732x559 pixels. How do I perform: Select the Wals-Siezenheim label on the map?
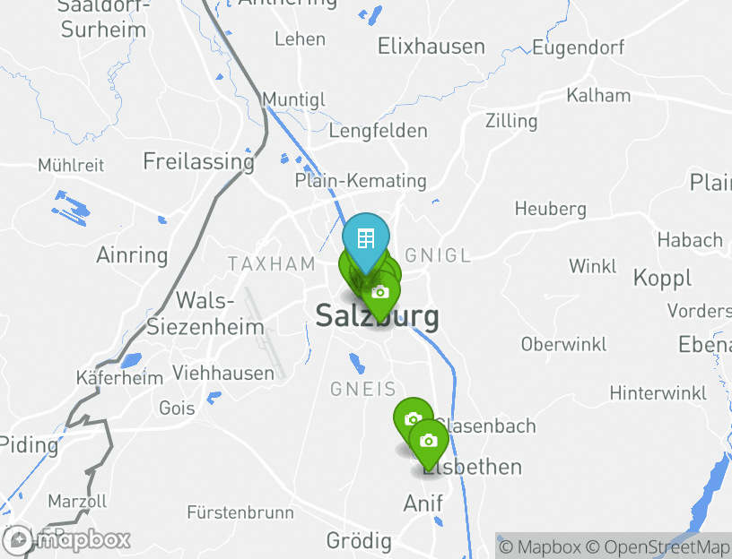[205, 313]
